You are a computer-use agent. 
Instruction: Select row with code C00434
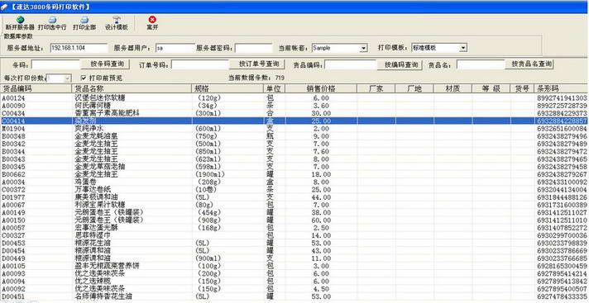click(14, 113)
